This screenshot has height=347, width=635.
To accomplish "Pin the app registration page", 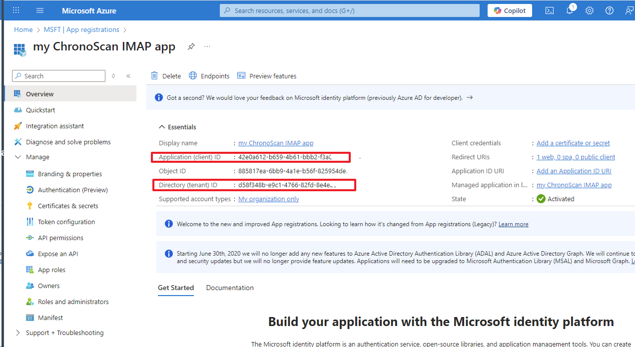I will [x=191, y=46].
